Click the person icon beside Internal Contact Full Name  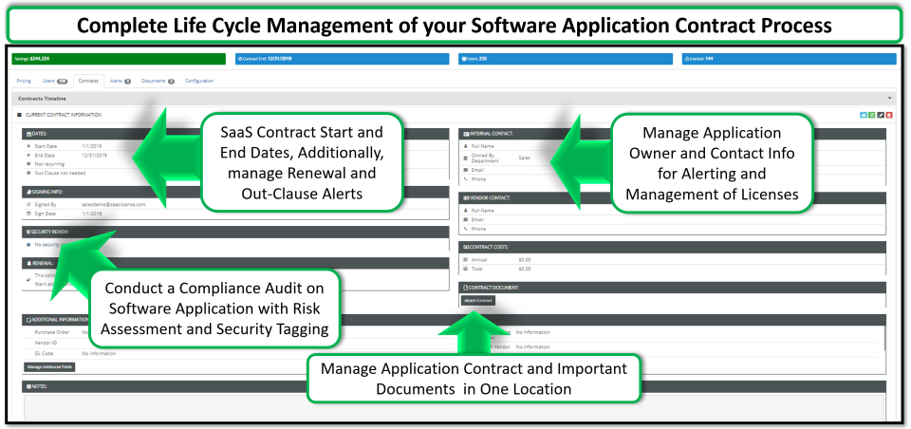click(x=465, y=146)
